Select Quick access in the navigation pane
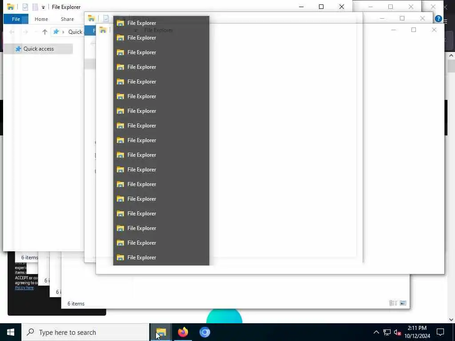455x341 pixels. point(38,49)
